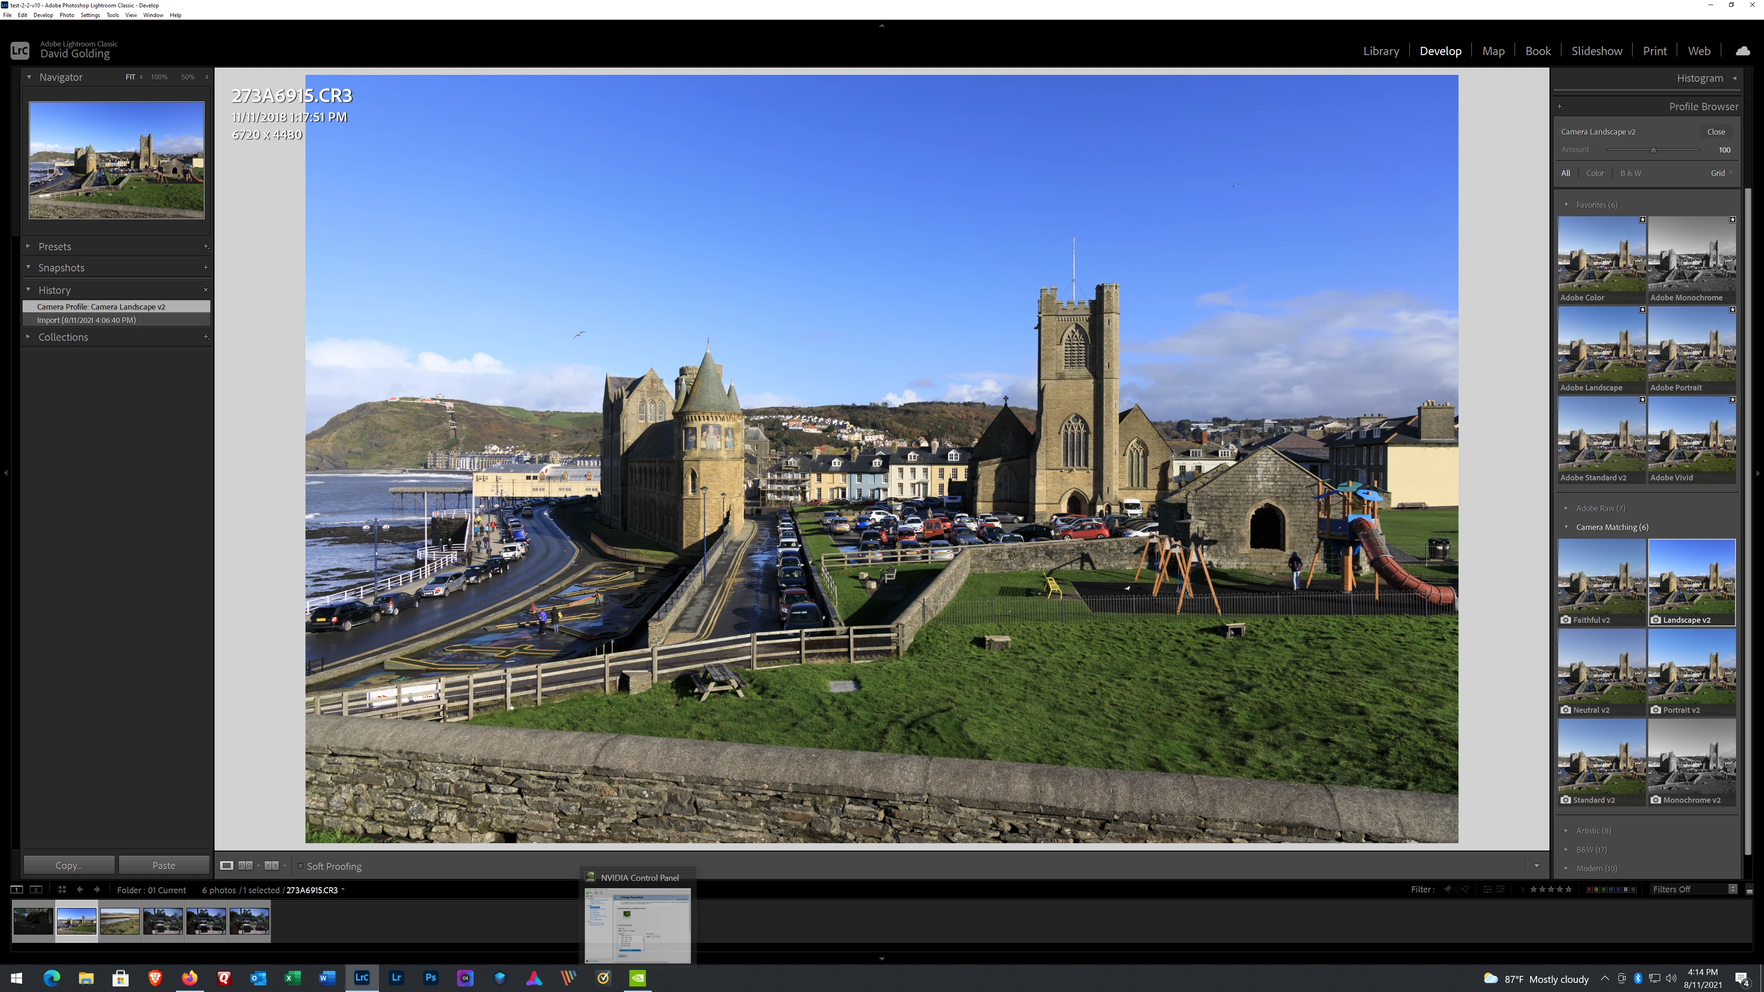The width and height of the screenshot is (1764, 992).
Task: Switch to Loupe view icon in toolbar
Action: (226, 865)
